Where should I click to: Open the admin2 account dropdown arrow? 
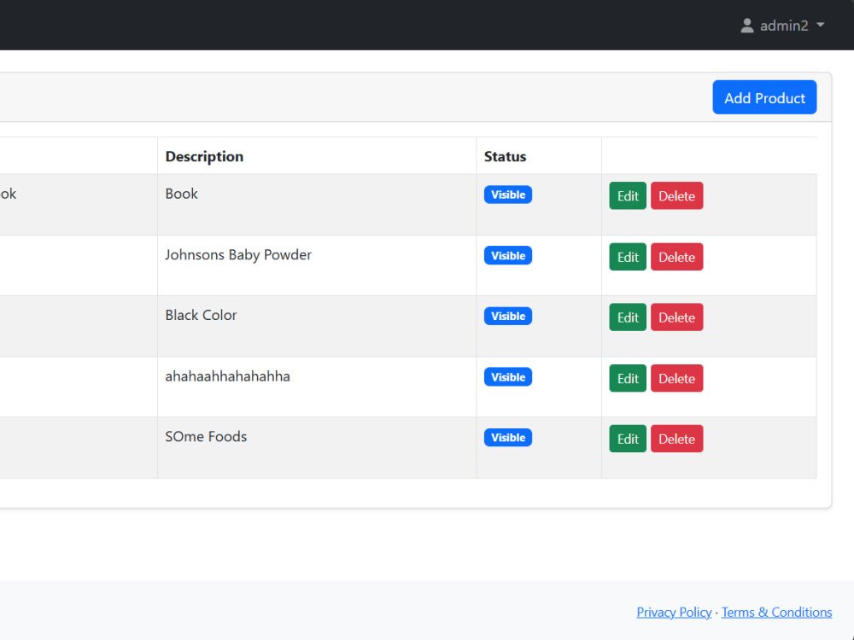click(820, 25)
